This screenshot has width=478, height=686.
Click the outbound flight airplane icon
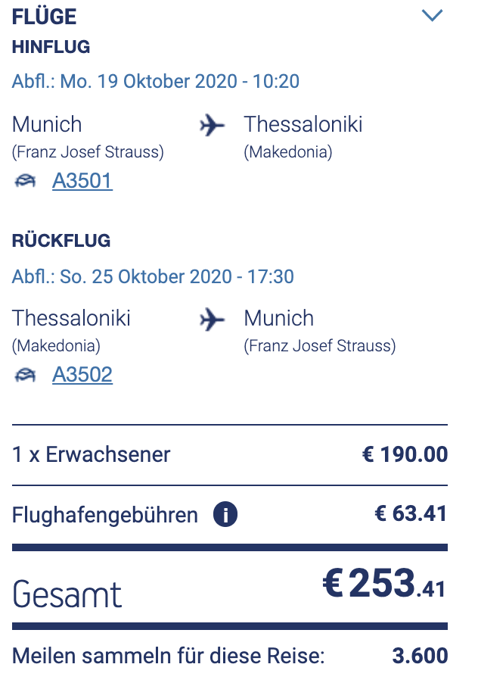pyautogui.click(x=213, y=126)
